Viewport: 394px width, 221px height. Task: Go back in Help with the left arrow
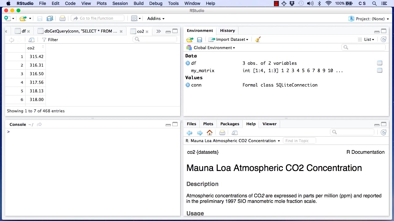[189, 133]
